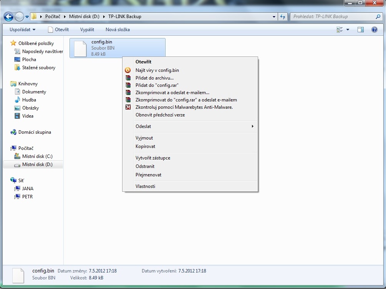Screen dimensions: 386x289
Task: Click Nová složka toolbar button
Action: pos(118,30)
